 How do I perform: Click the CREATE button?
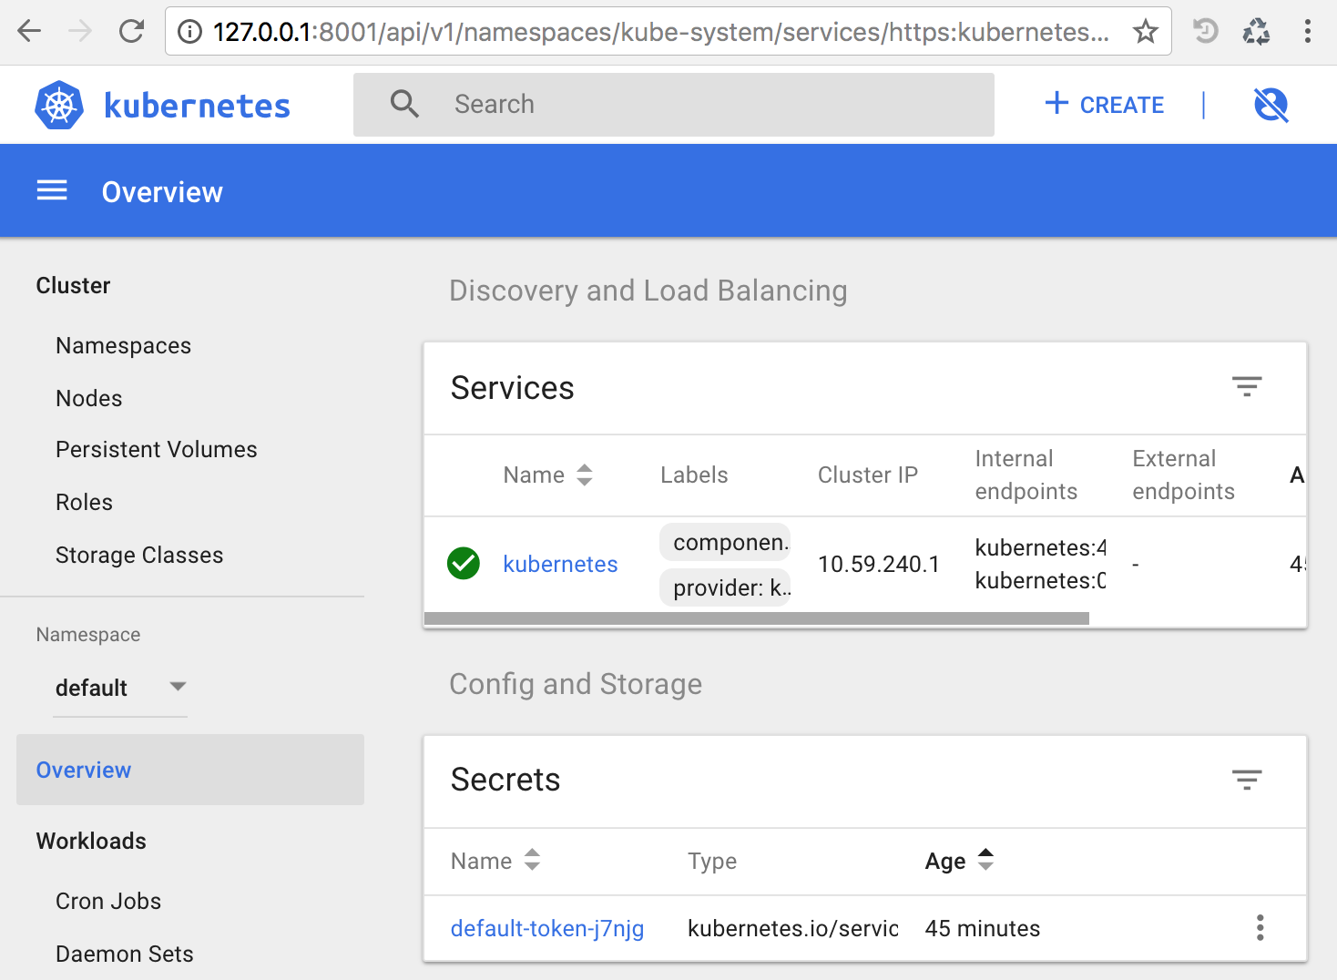1104,105
